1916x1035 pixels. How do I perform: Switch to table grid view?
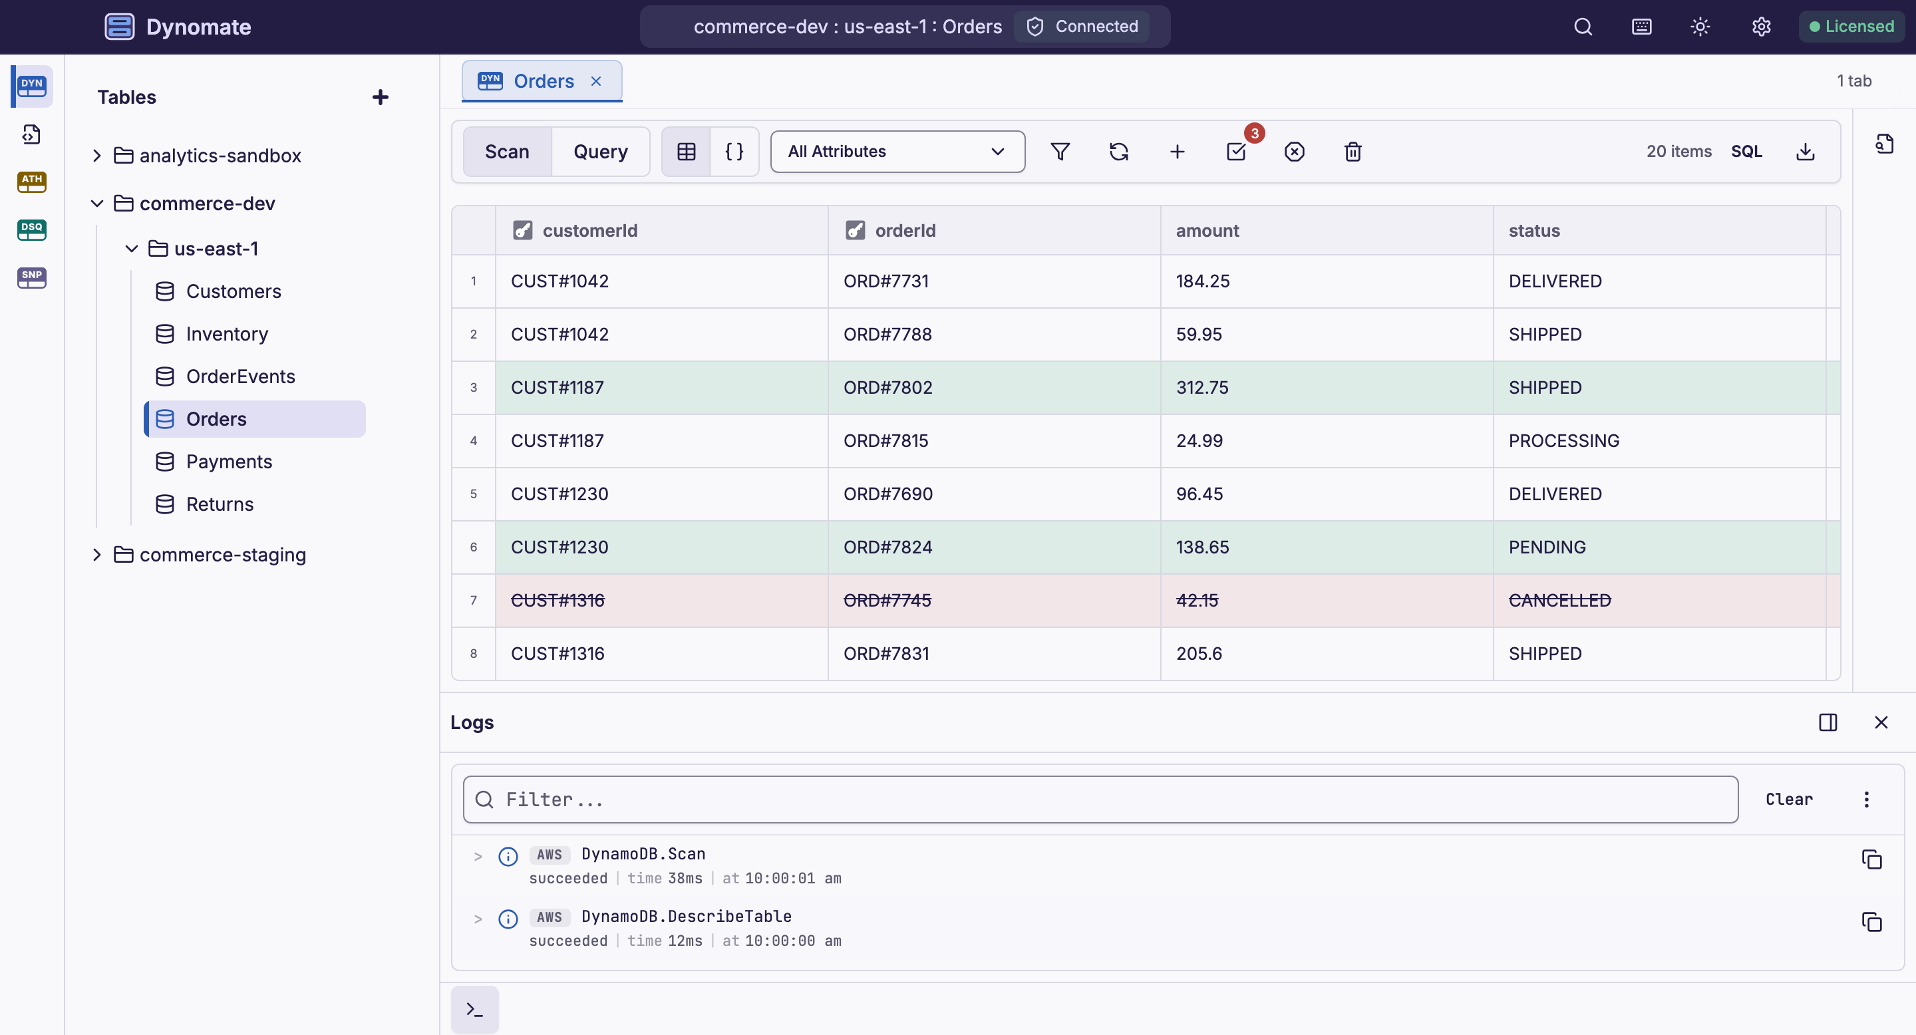686,152
